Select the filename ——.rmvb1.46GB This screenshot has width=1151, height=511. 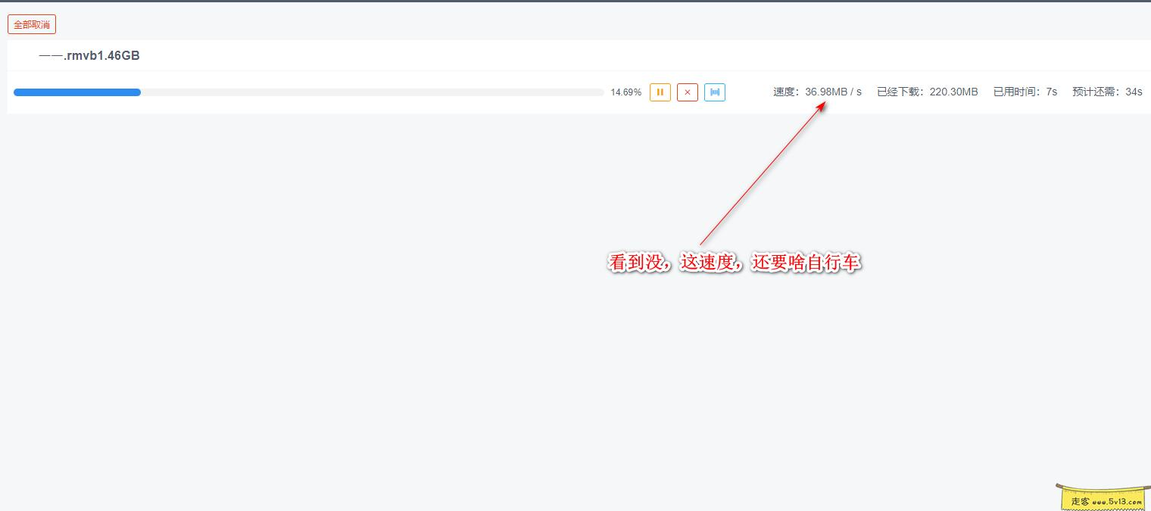pos(89,55)
